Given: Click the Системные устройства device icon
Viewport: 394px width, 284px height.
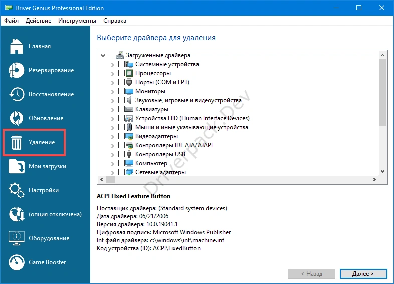Looking at the screenshot, I should tap(129, 64).
